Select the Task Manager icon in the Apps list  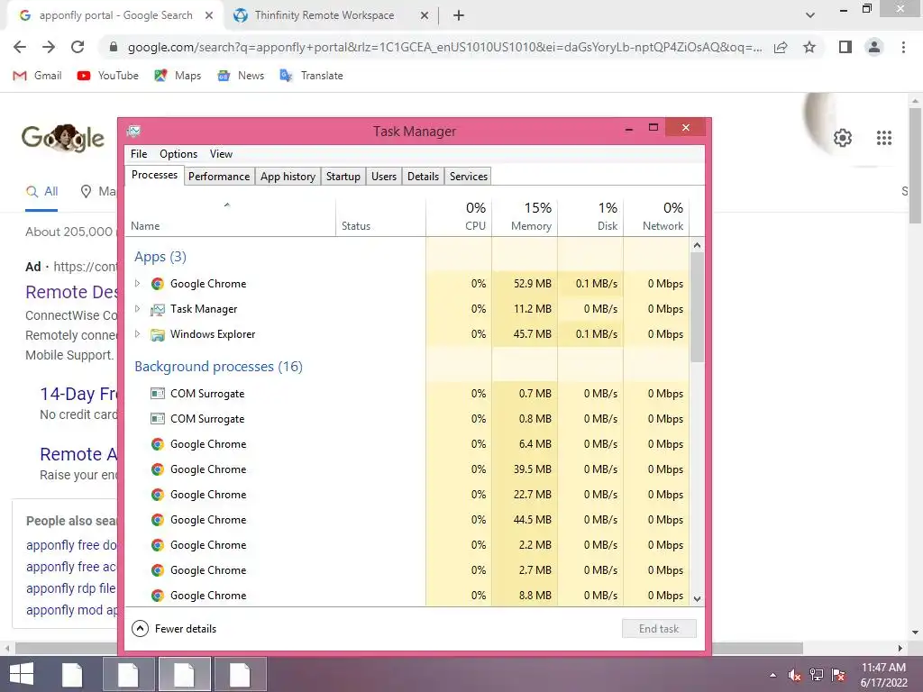click(x=157, y=309)
